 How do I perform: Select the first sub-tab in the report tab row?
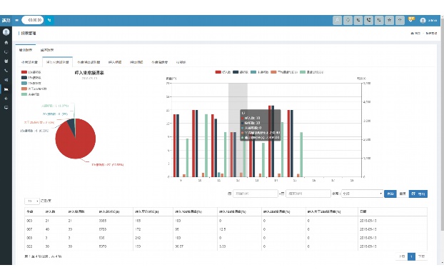pos(29,62)
